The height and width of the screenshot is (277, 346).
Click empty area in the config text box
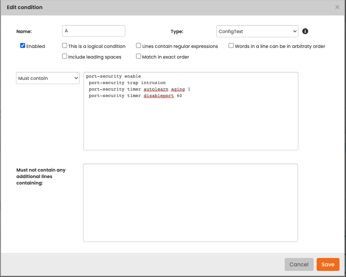[191, 126]
